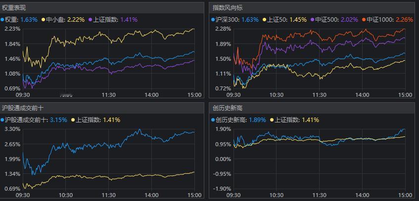
Task: Click blue dot beside 沪股通成交前十 legend entry
Action: tap(2, 120)
